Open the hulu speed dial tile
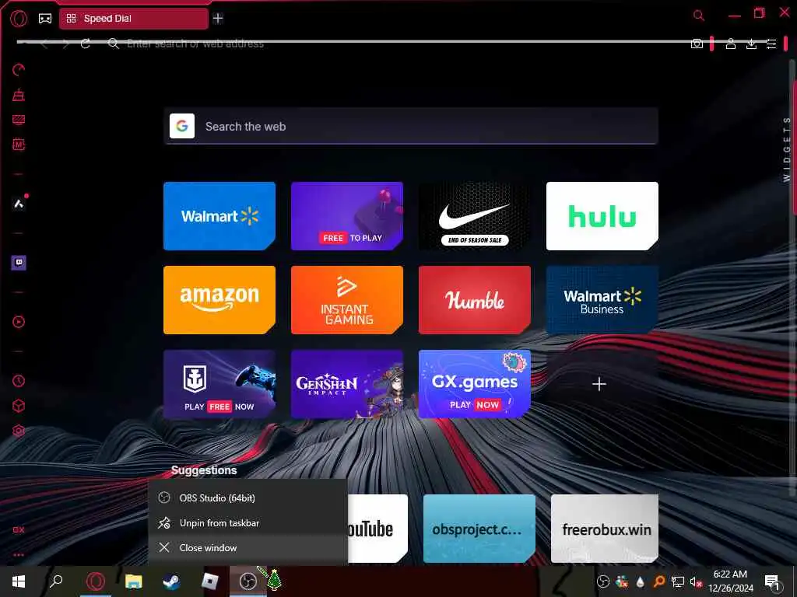 coord(602,216)
